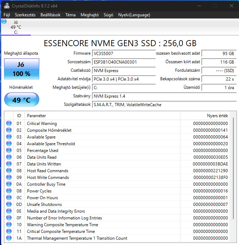
Task: Click the Fordulatszám value ---- (SSD)
Action: pyautogui.click(x=219, y=71)
